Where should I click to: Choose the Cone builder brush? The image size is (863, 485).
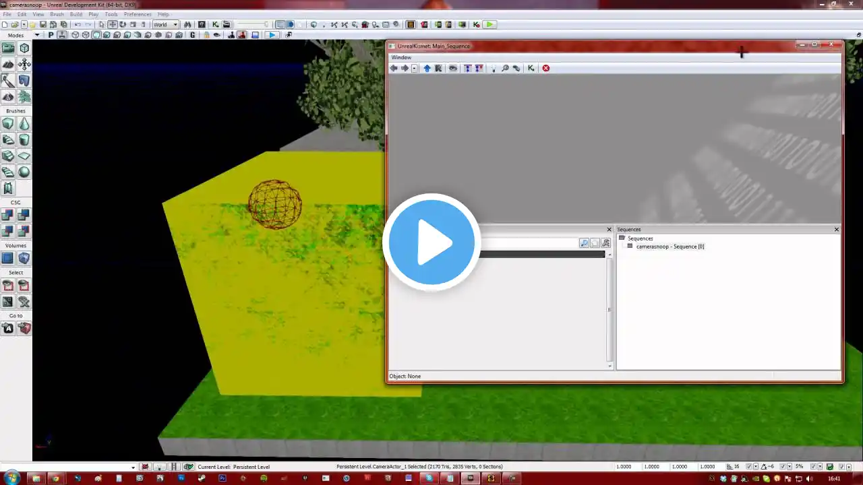pyautogui.click(x=24, y=124)
